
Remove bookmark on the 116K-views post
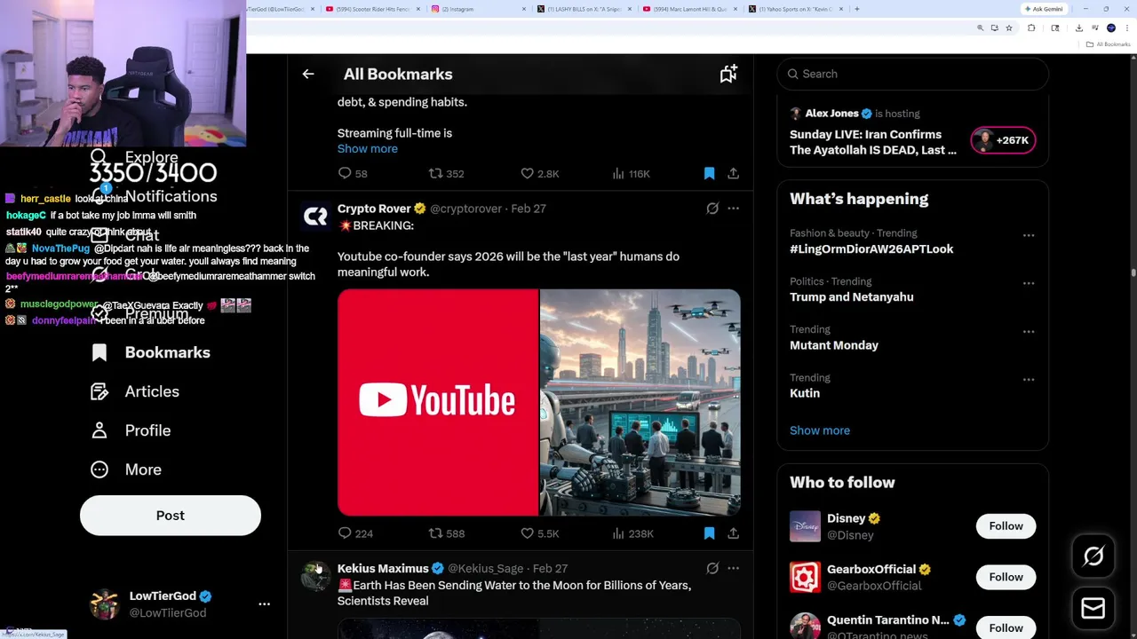[709, 174]
